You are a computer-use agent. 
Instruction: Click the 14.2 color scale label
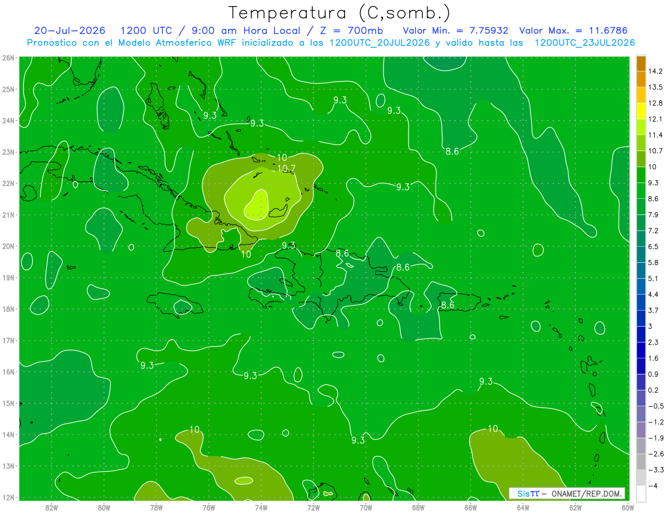(x=655, y=71)
